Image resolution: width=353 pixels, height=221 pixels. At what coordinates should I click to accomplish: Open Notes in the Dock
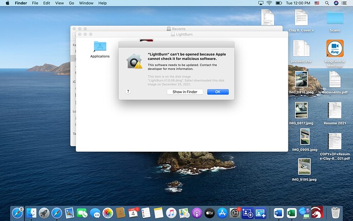point(159,213)
